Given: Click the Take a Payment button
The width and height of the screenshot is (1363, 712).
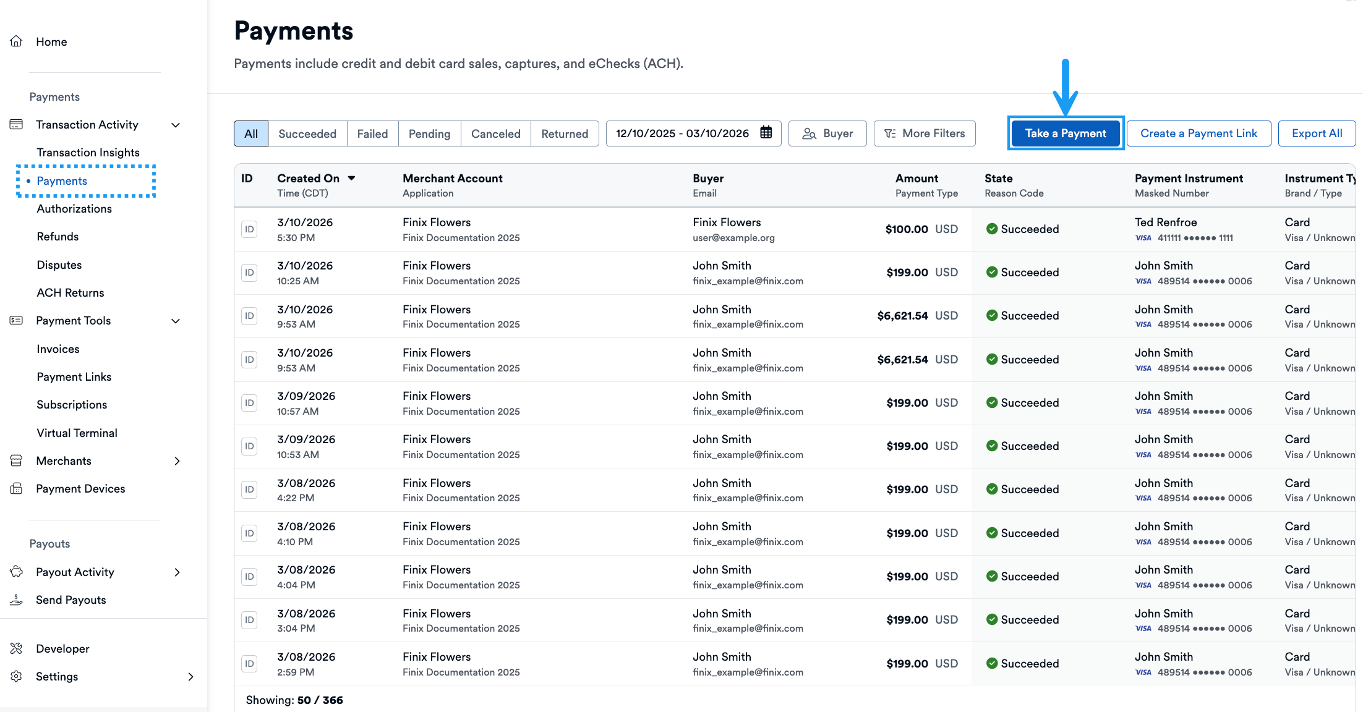Looking at the screenshot, I should pos(1065,133).
